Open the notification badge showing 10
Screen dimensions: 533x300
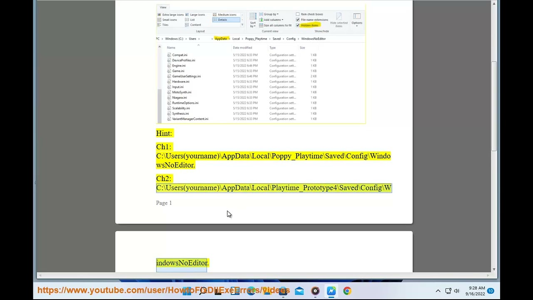coord(491,291)
